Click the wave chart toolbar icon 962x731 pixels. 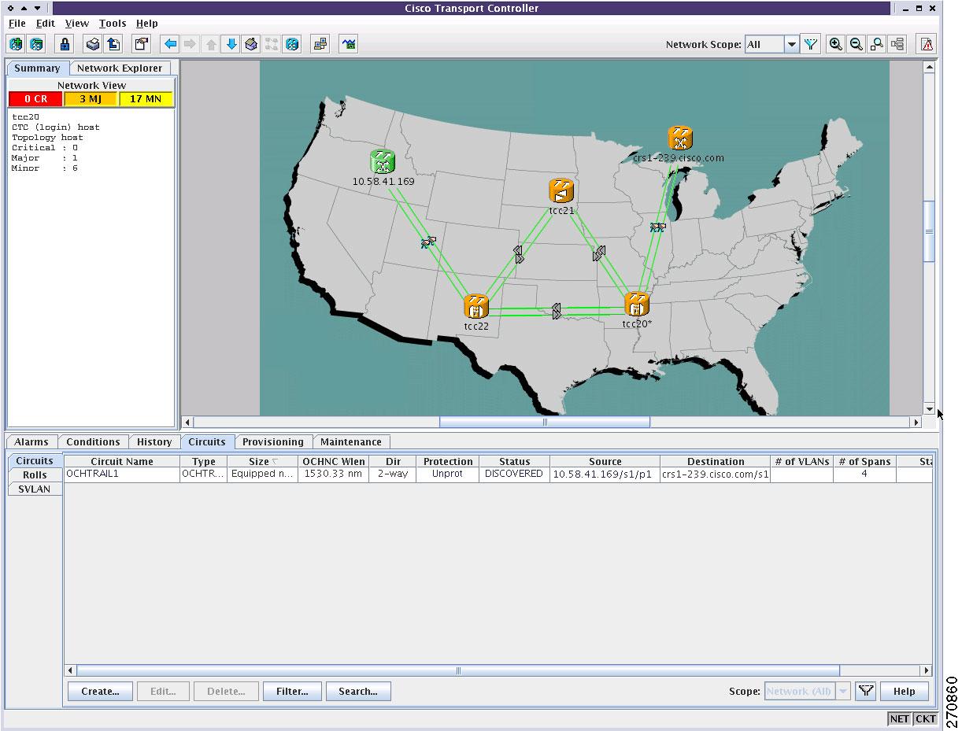coord(349,44)
